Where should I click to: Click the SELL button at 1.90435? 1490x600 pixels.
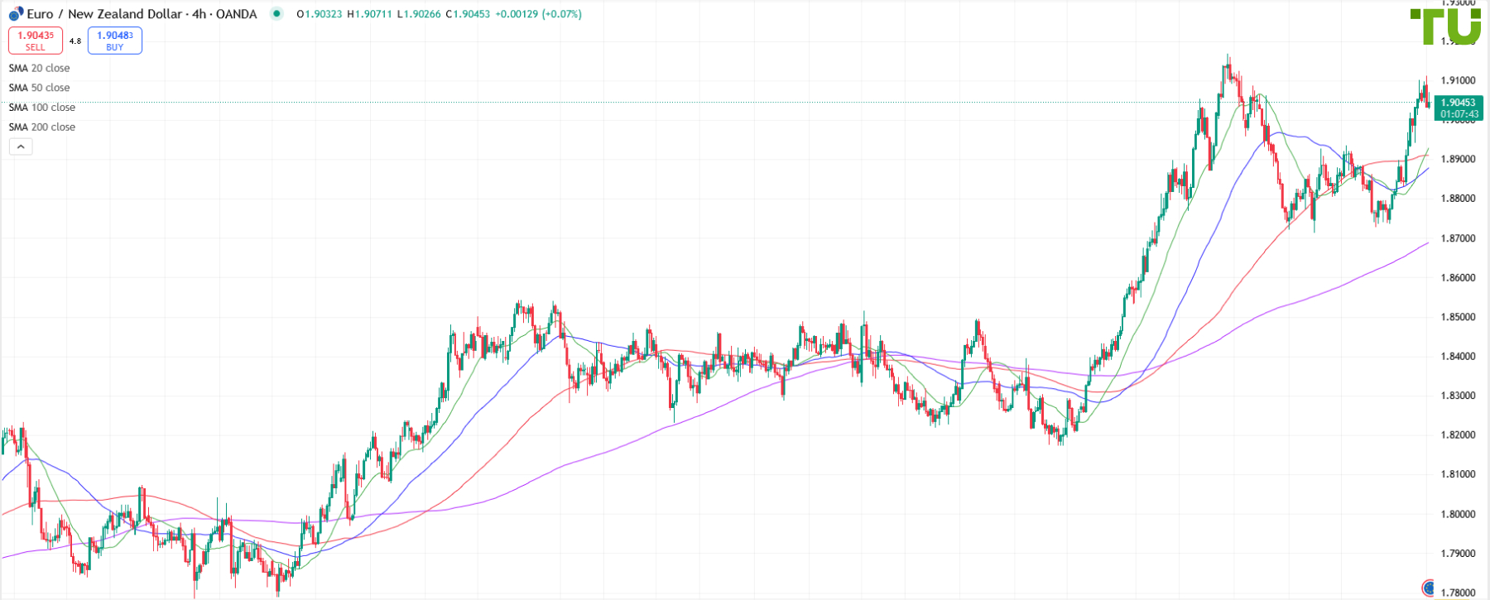(36, 41)
